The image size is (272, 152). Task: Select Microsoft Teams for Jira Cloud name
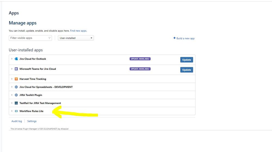point(38,69)
